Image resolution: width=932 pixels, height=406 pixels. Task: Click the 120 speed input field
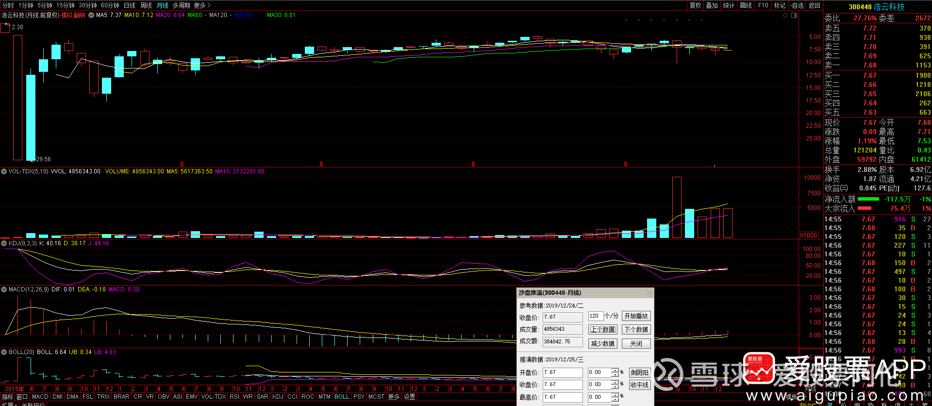pyautogui.click(x=596, y=316)
